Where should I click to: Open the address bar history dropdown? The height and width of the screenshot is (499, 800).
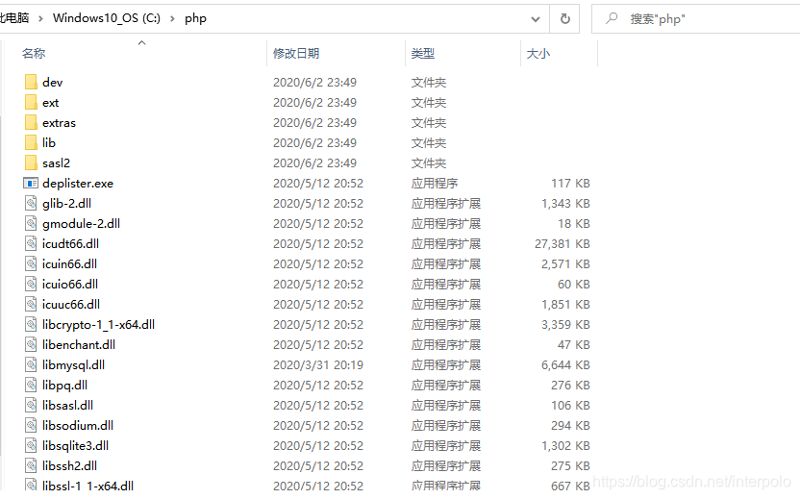pos(536,19)
